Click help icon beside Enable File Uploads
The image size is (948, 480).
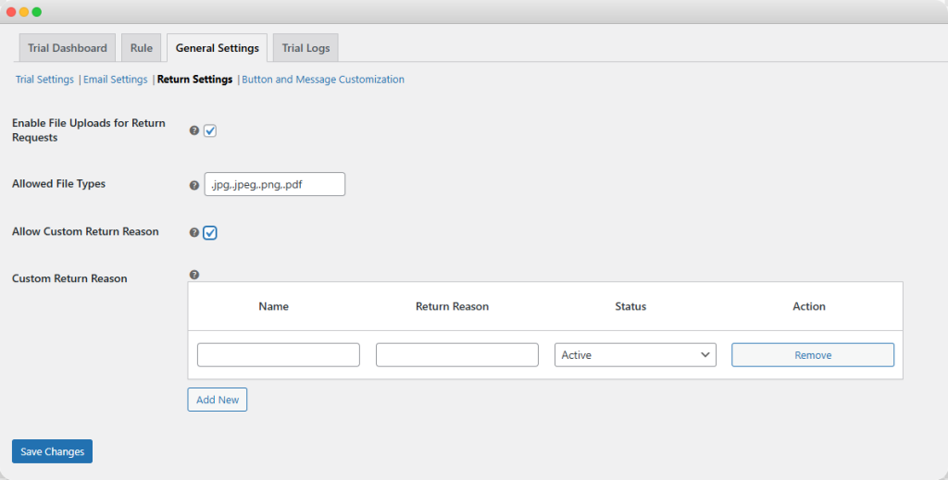(x=194, y=131)
